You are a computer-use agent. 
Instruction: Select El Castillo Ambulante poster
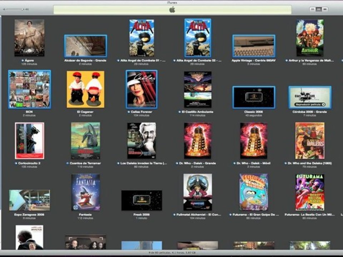tap(198, 89)
